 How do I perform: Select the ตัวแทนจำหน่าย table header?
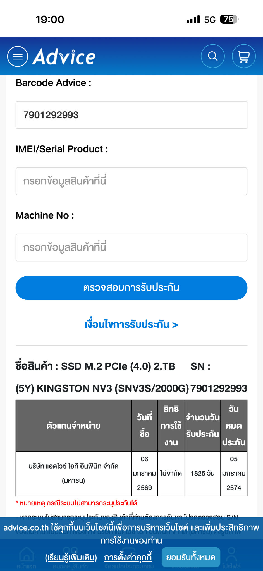[73, 426]
